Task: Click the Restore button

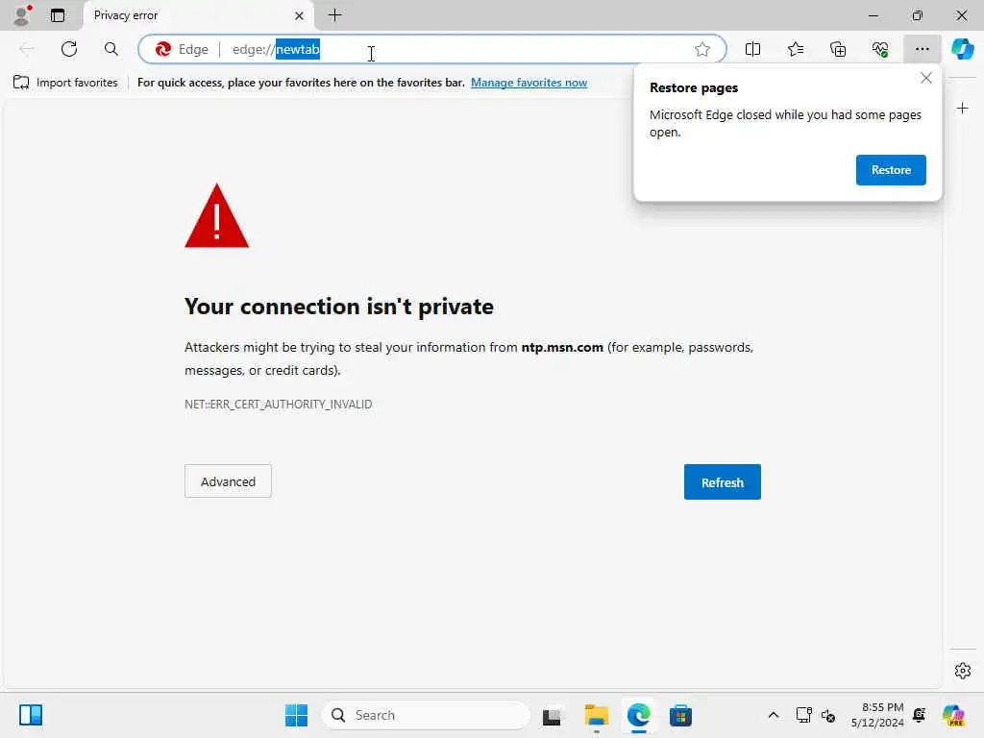Action: point(891,170)
